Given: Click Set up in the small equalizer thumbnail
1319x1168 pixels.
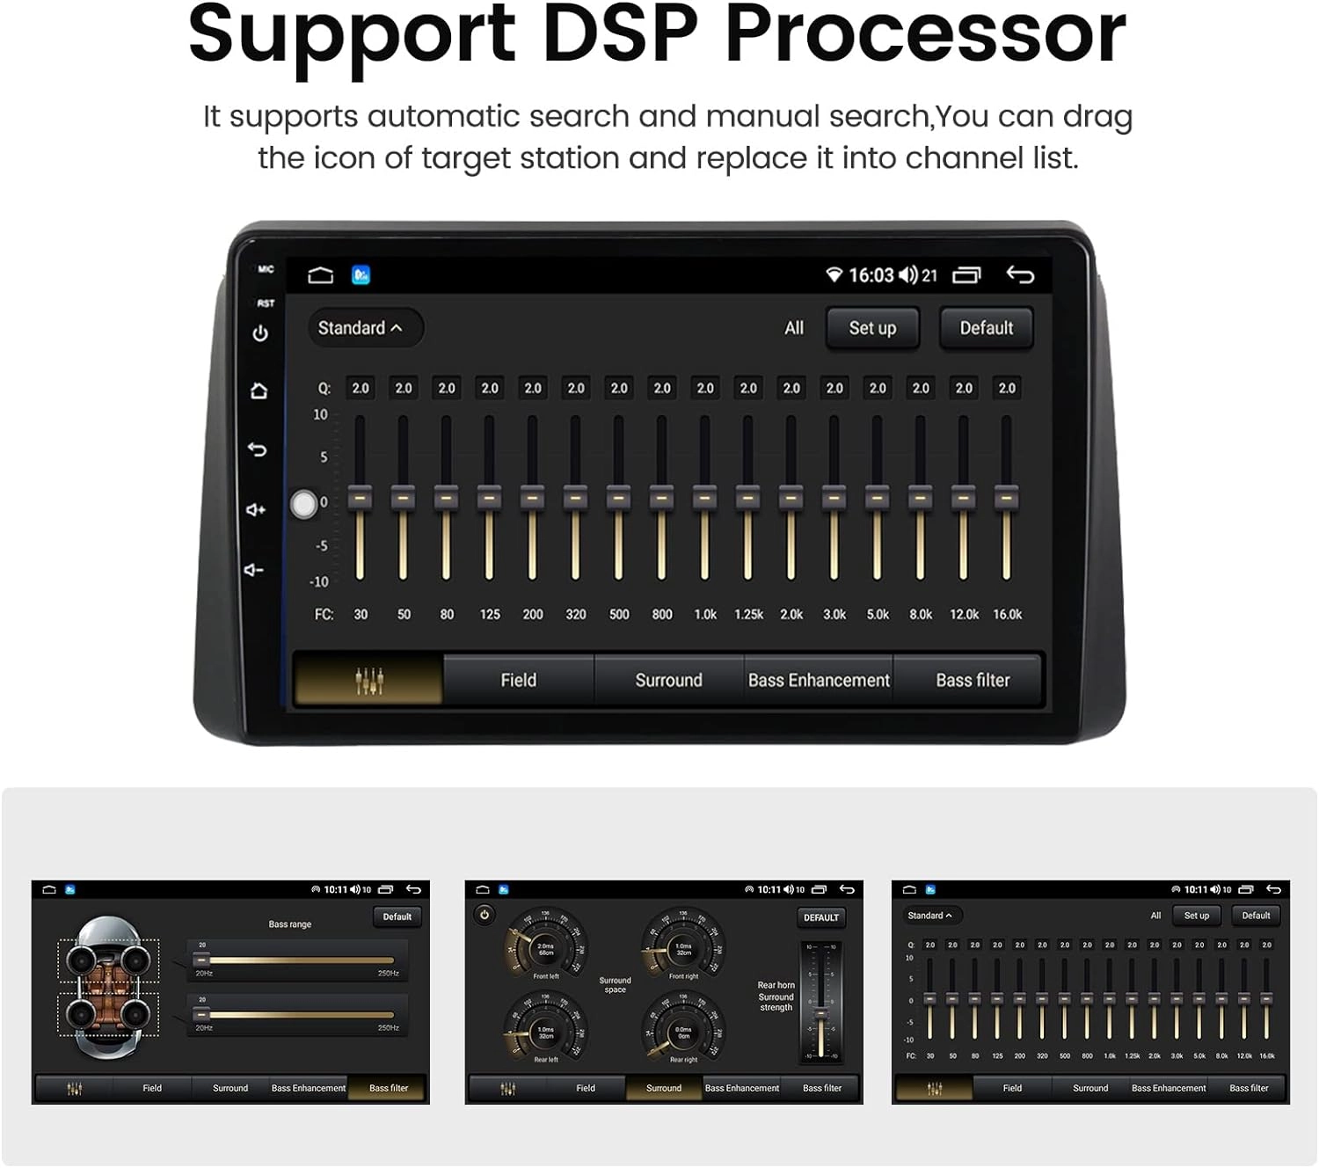Looking at the screenshot, I should tap(1197, 916).
